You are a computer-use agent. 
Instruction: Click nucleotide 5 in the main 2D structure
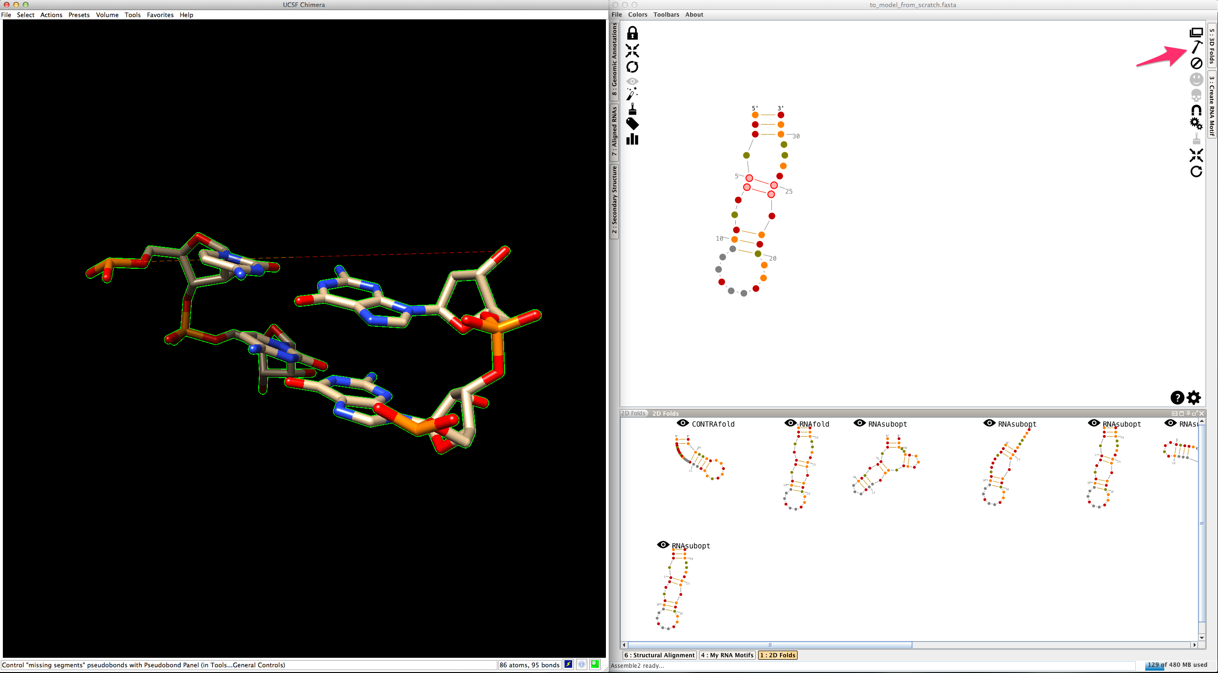tap(749, 178)
